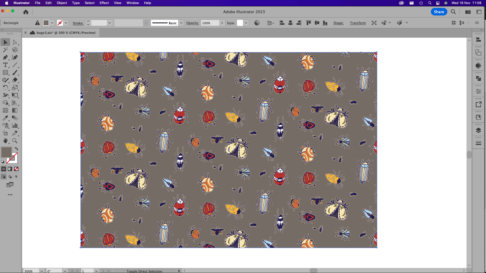This screenshot has width=486, height=273.
Task: Toggle Arrange Documents icon in title bar
Action: click(x=468, y=12)
